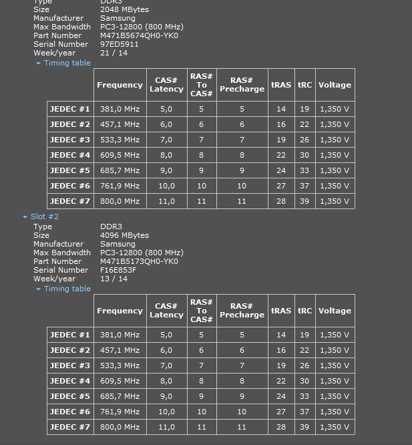Click JEDEC #2 row label in 2048 MBytes table
Screen dimensions: 412x445
pos(70,124)
